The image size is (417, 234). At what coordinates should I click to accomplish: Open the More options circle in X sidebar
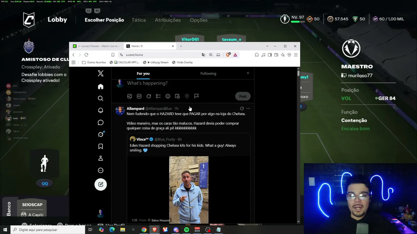[x=101, y=170]
